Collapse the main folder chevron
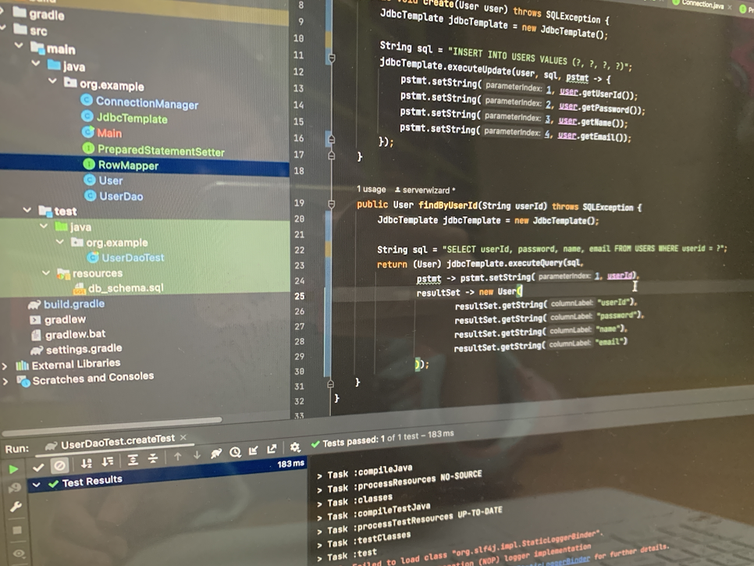This screenshot has height=566, width=754. pyautogui.click(x=19, y=45)
